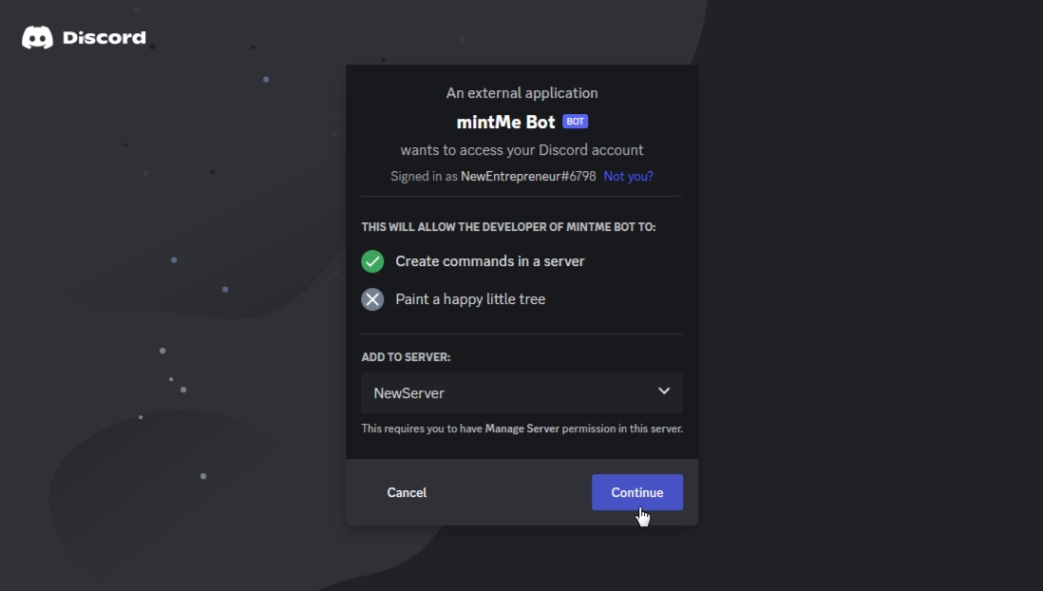The width and height of the screenshot is (1043, 591).
Task: Click the "Manage Server" permission note
Action: [521, 429]
